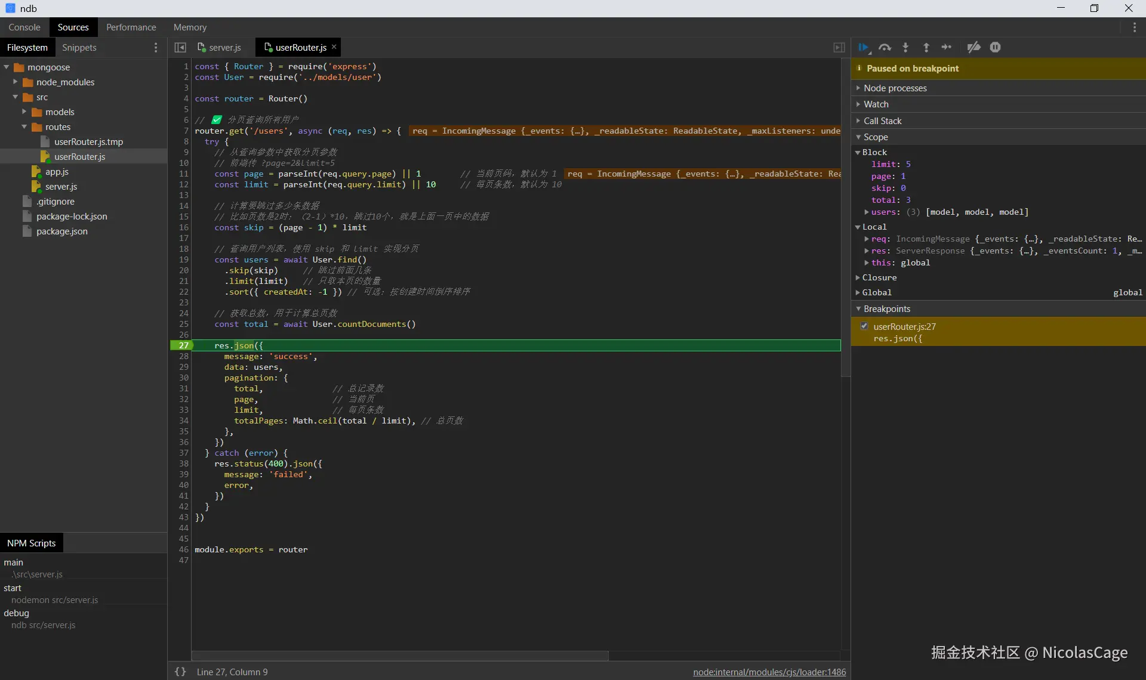
Task: Open node:internal loader:1486 source link
Action: pyautogui.click(x=769, y=672)
